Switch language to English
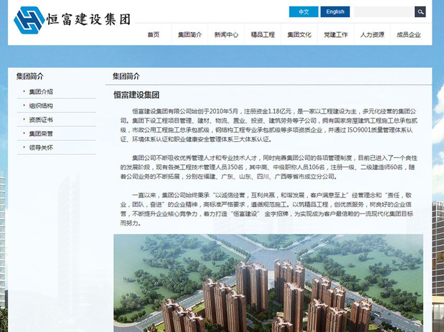 (x=335, y=12)
